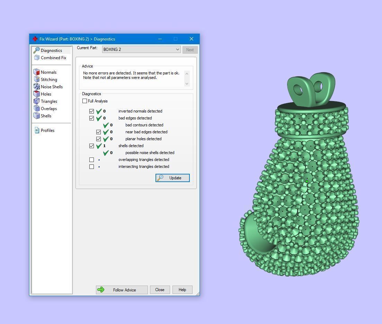Uncheck inverted normals detected checkbox
The width and height of the screenshot is (382, 324).
pyautogui.click(x=91, y=111)
